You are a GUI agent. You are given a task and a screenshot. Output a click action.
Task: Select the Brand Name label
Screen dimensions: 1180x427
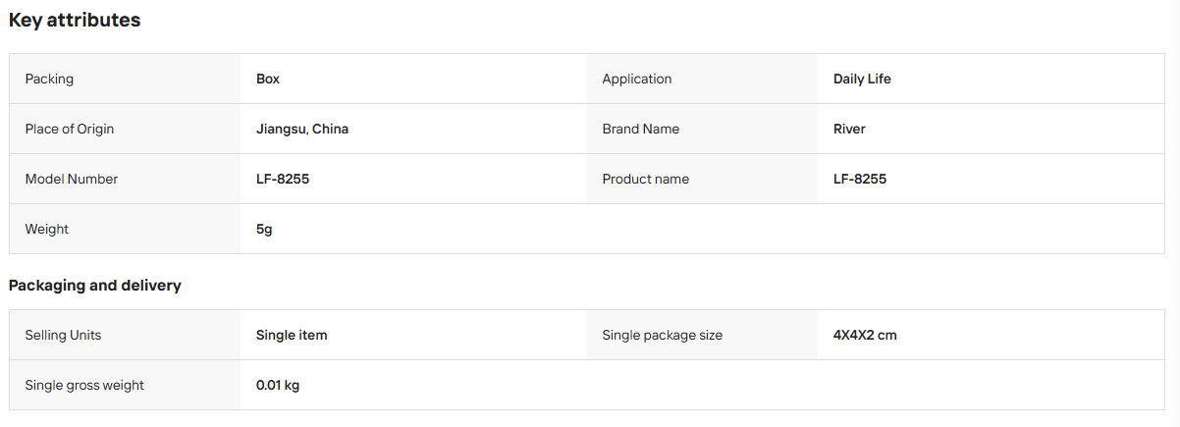click(x=640, y=129)
